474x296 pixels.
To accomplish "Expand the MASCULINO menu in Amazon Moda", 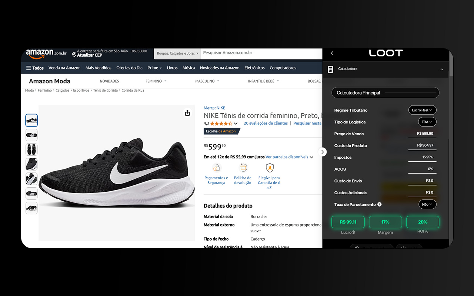I will point(207,81).
